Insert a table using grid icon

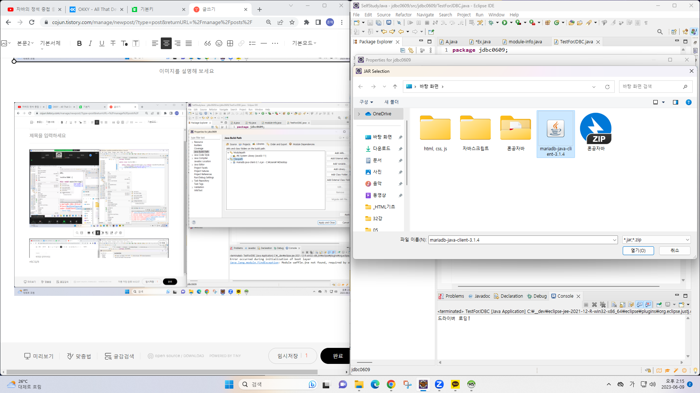230,43
